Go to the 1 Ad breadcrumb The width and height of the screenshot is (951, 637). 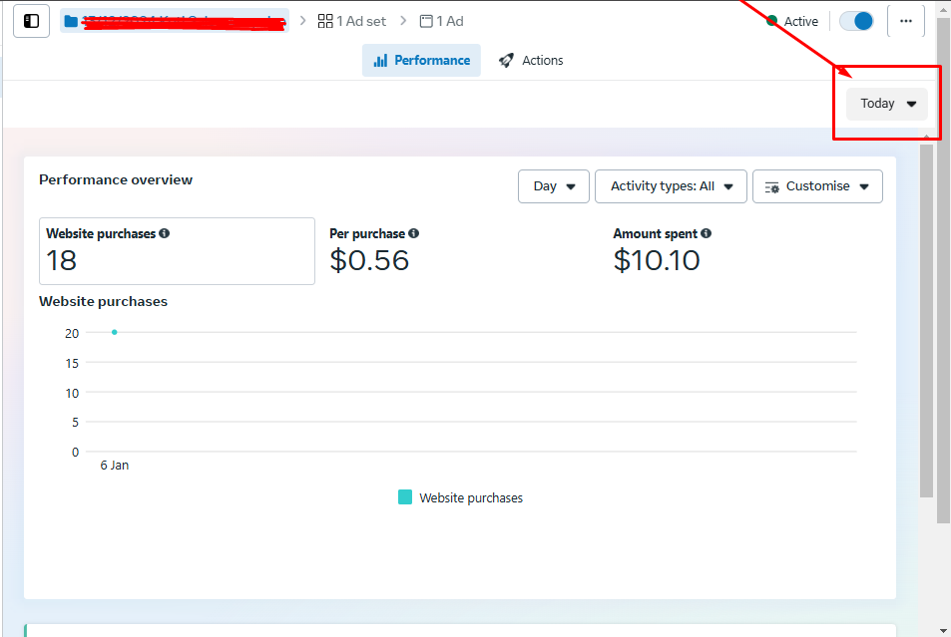[441, 21]
